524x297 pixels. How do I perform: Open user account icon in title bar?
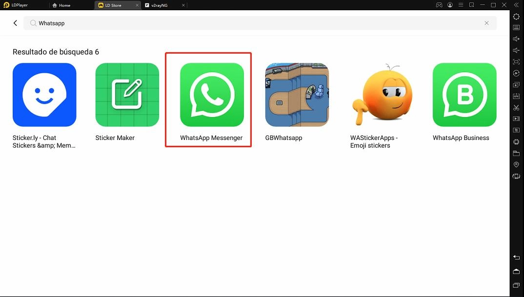pyautogui.click(x=450, y=5)
